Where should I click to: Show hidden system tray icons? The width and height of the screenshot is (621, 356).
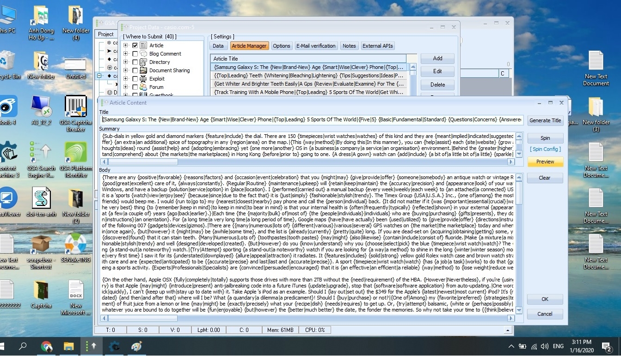pos(511,346)
